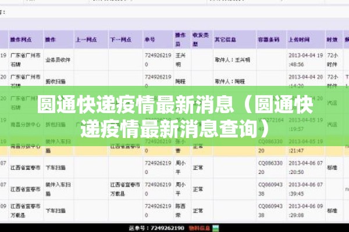Click next station 江西省宜春市万载县 in 07:39:45 row
The height and width of the screenshot is (232, 349).
pyautogui.click(x=125, y=189)
